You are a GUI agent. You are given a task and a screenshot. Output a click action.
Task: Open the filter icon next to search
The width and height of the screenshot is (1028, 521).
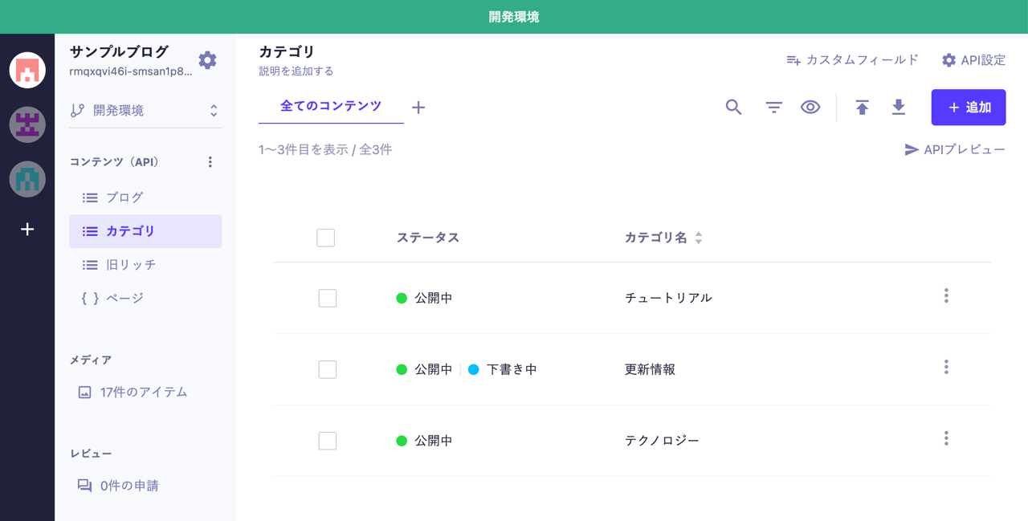tap(772, 107)
